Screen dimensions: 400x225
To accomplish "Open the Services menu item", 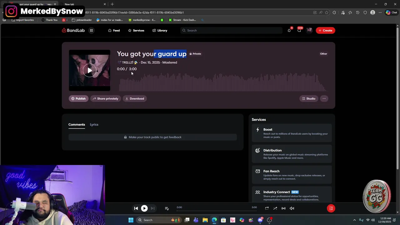I will [136, 30].
